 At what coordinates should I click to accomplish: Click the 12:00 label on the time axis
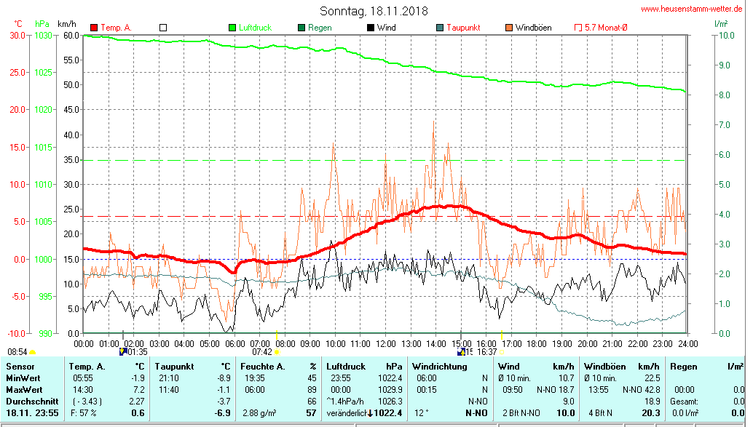(x=385, y=343)
